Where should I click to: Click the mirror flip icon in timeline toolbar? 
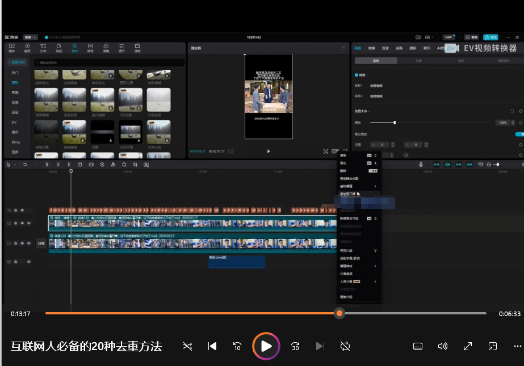point(114,165)
